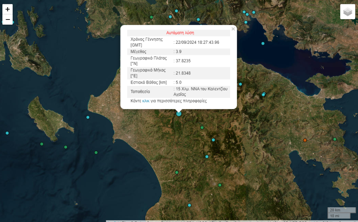The image size is (358, 222).
Task: Select the large marker beneath the popup
Action: click(x=179, y=114)
